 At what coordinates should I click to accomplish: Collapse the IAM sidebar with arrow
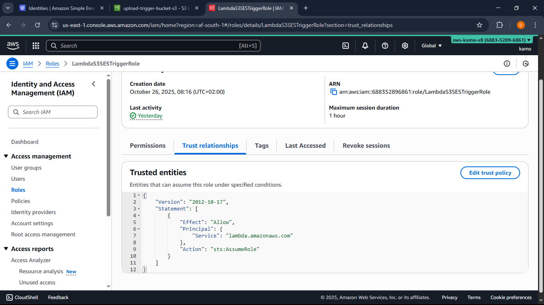pos(94,84)
